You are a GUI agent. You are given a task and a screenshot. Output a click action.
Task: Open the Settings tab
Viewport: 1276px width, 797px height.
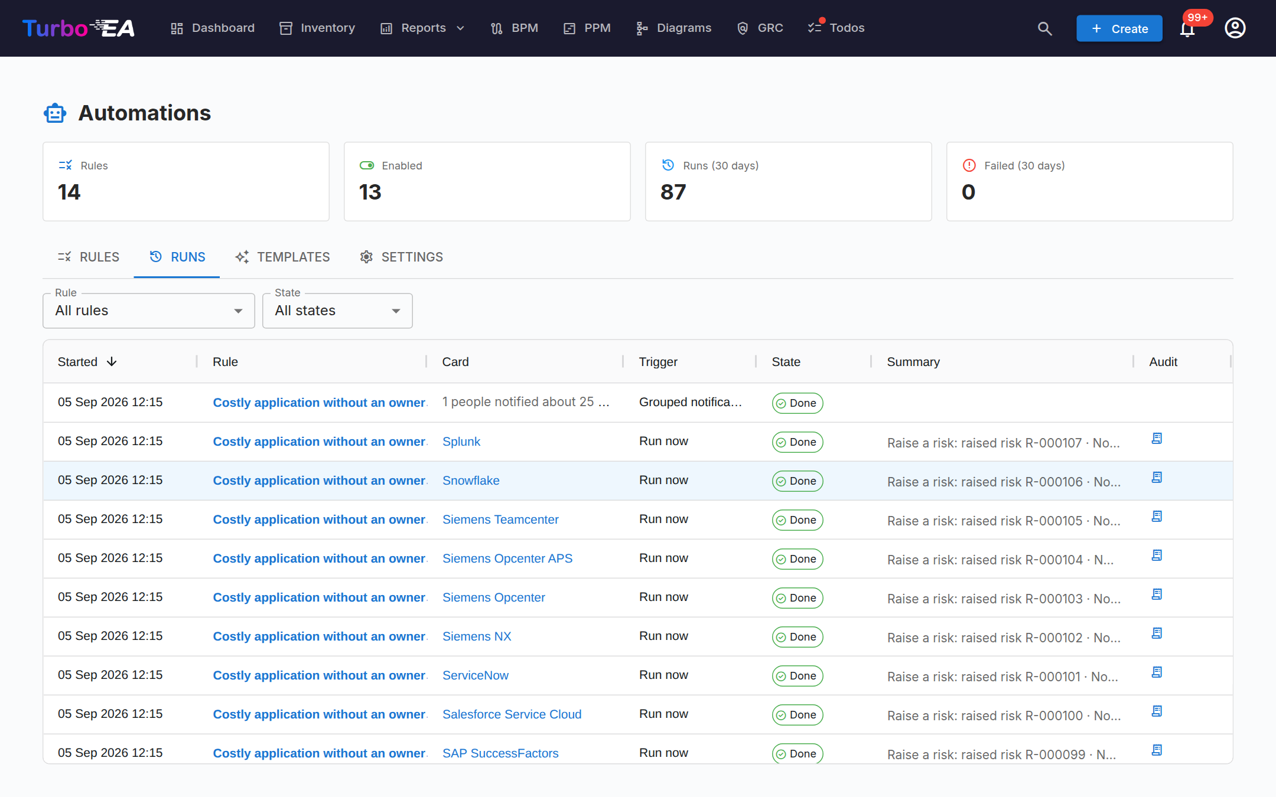point(402,257)
